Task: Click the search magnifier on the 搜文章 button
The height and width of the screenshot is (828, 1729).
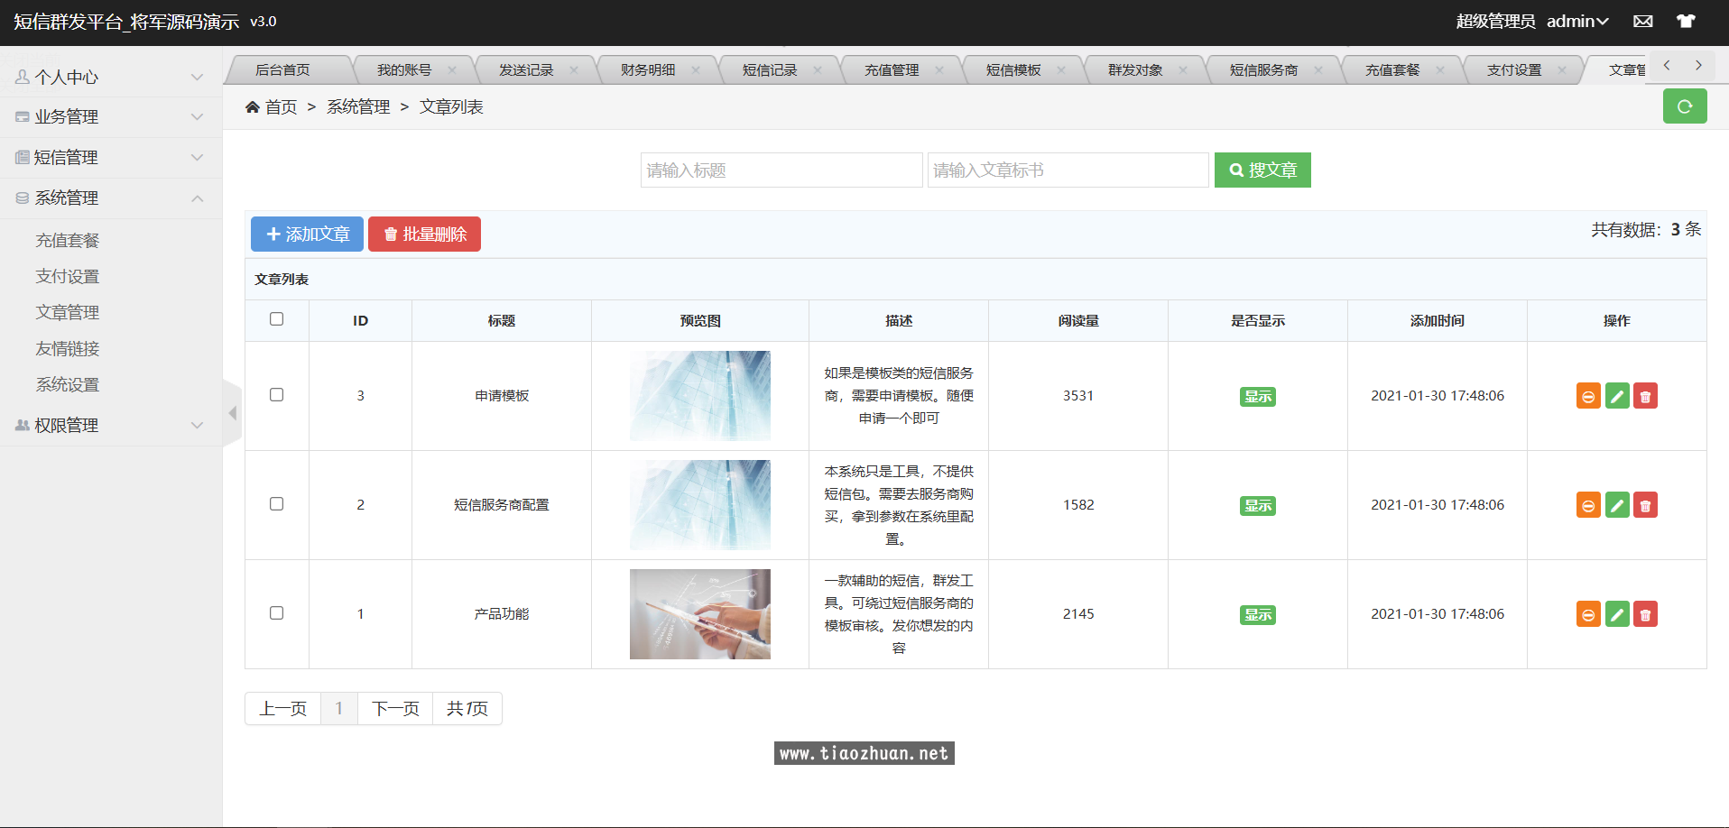Action: tap(1235, 170)
